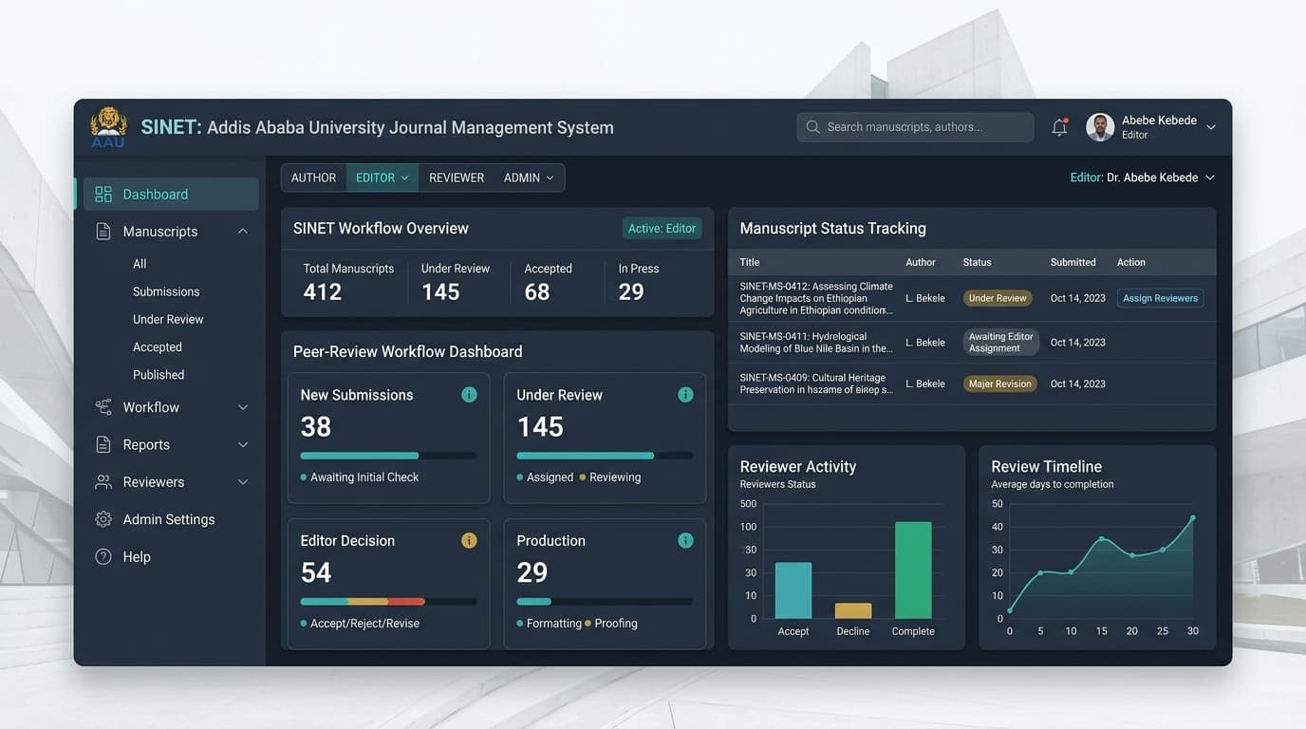Image resolution: width=1306 pixels, height=729 pixels.
Task: Switch to the AUTHOR tab
Action: 313,178
